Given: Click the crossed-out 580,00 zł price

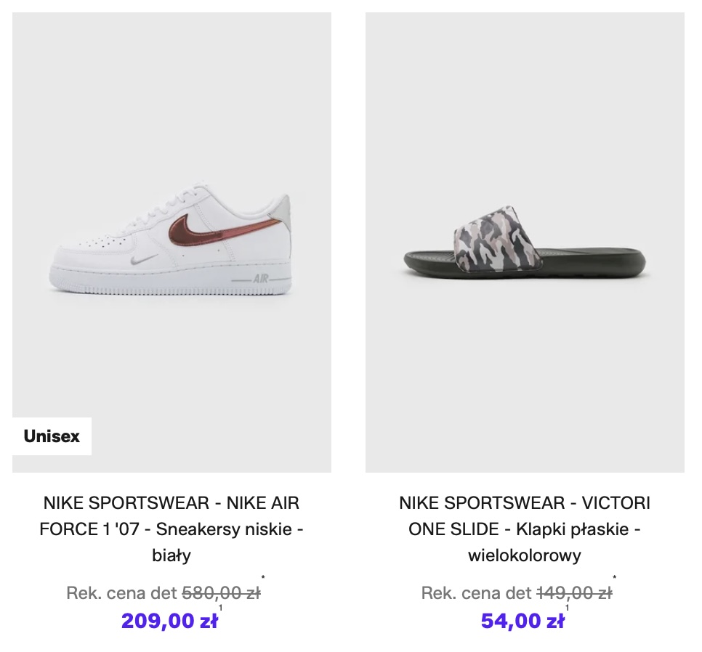Looking at the screenshot, I should pyautogui.click(x=220, y=593).
